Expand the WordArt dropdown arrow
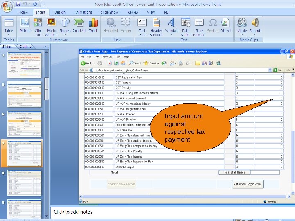Viewport: 295px width, 221px height. point(171,34)
